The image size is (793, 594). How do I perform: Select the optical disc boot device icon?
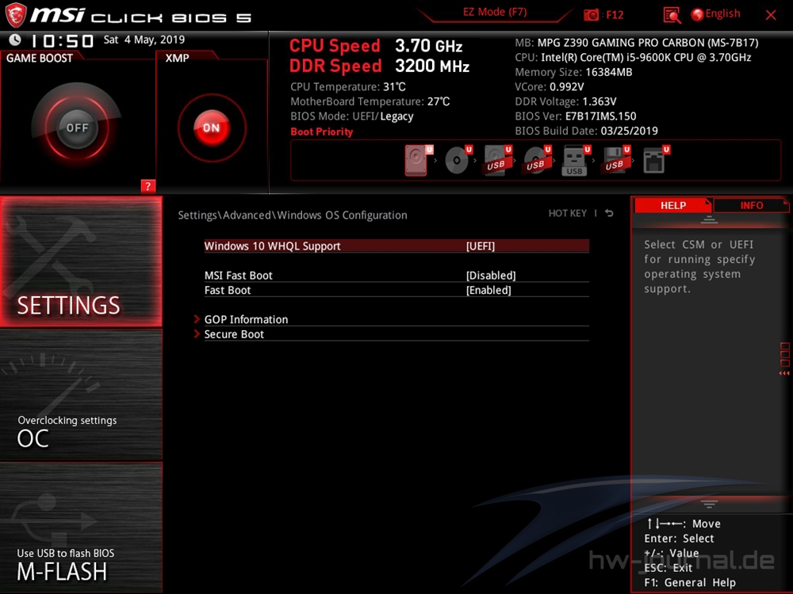pos(457,161)
